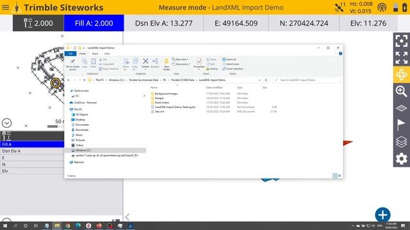Screen dimensions: 410x230
Task: Open Properties in the ribbon
Action: 199,63
